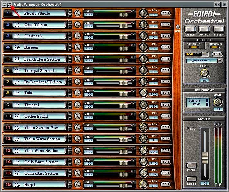This screenshot has width=229, height=192.
Task: Switch to the CHORUS effect tab
Action: [x=194, y=45]
